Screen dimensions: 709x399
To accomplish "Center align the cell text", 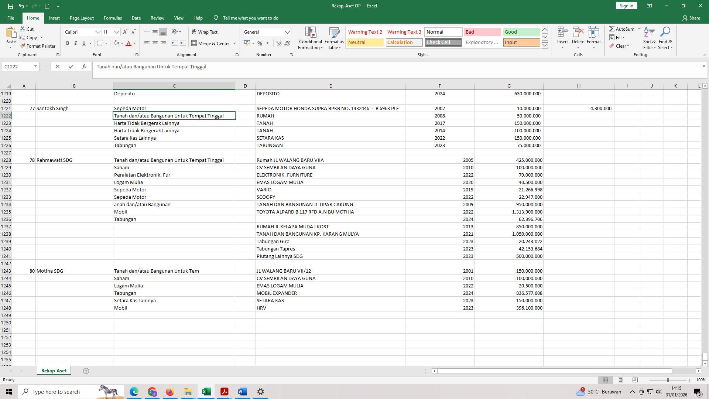I will click(155, 43).
